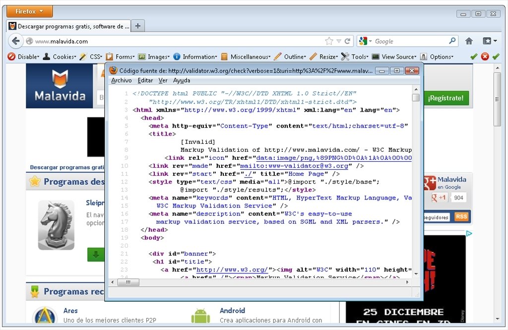Open the Options toolbar menu
The height and width of the screenshot is (330, 508).
[437, 57]
